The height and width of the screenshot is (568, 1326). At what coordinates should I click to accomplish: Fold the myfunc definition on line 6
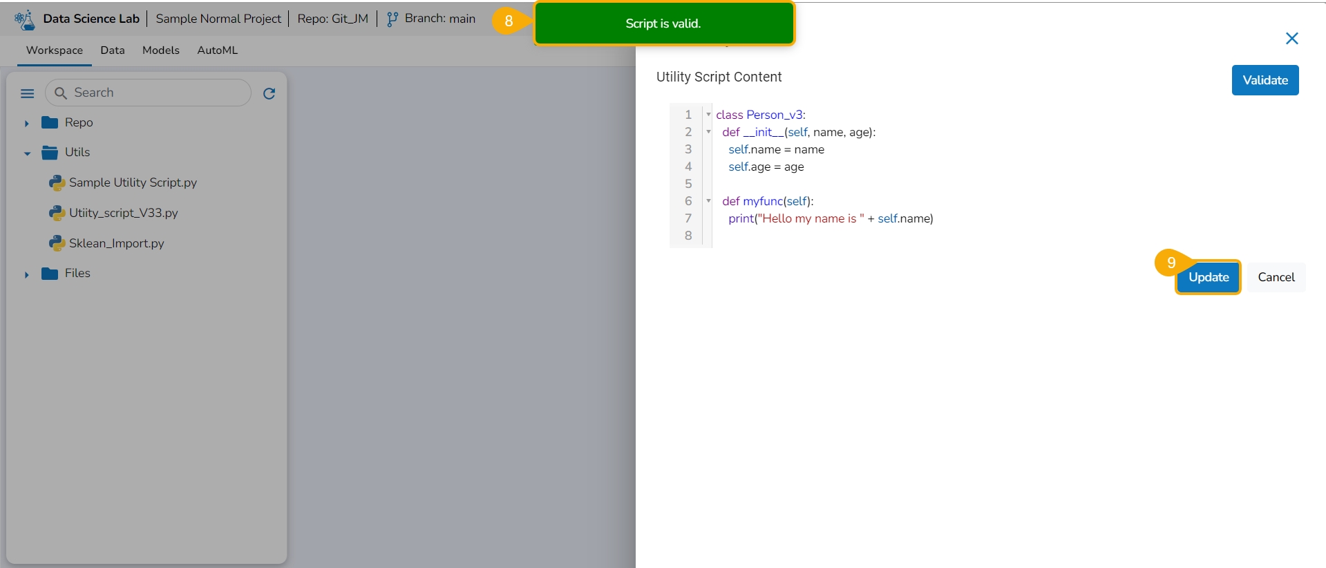point(708,201)
